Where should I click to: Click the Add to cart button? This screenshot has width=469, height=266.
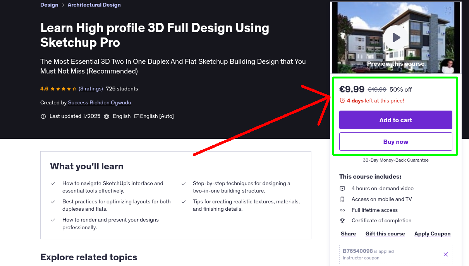396,120
